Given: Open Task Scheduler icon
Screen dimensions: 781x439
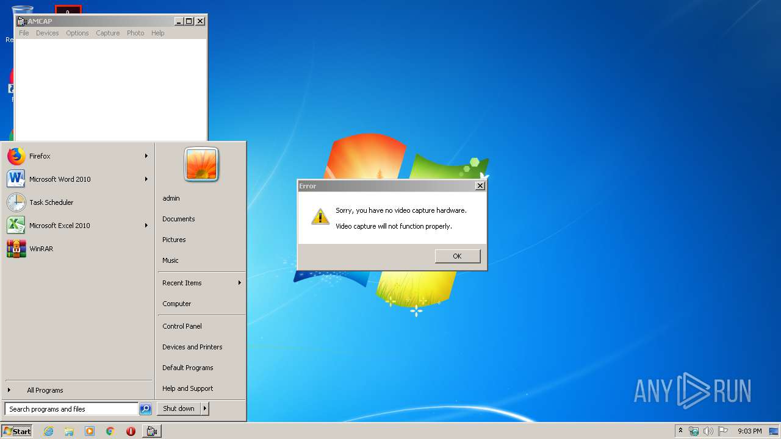Looking at the screenshot, I should (x=16, y=202).
